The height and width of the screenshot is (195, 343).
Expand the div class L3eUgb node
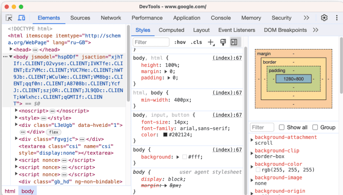tap(16, 125)
